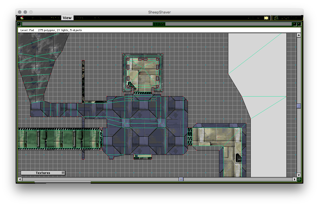Screen dimensions: 319x206
Task: Click the collapse box of the level window
Action: tap(299, 24)
